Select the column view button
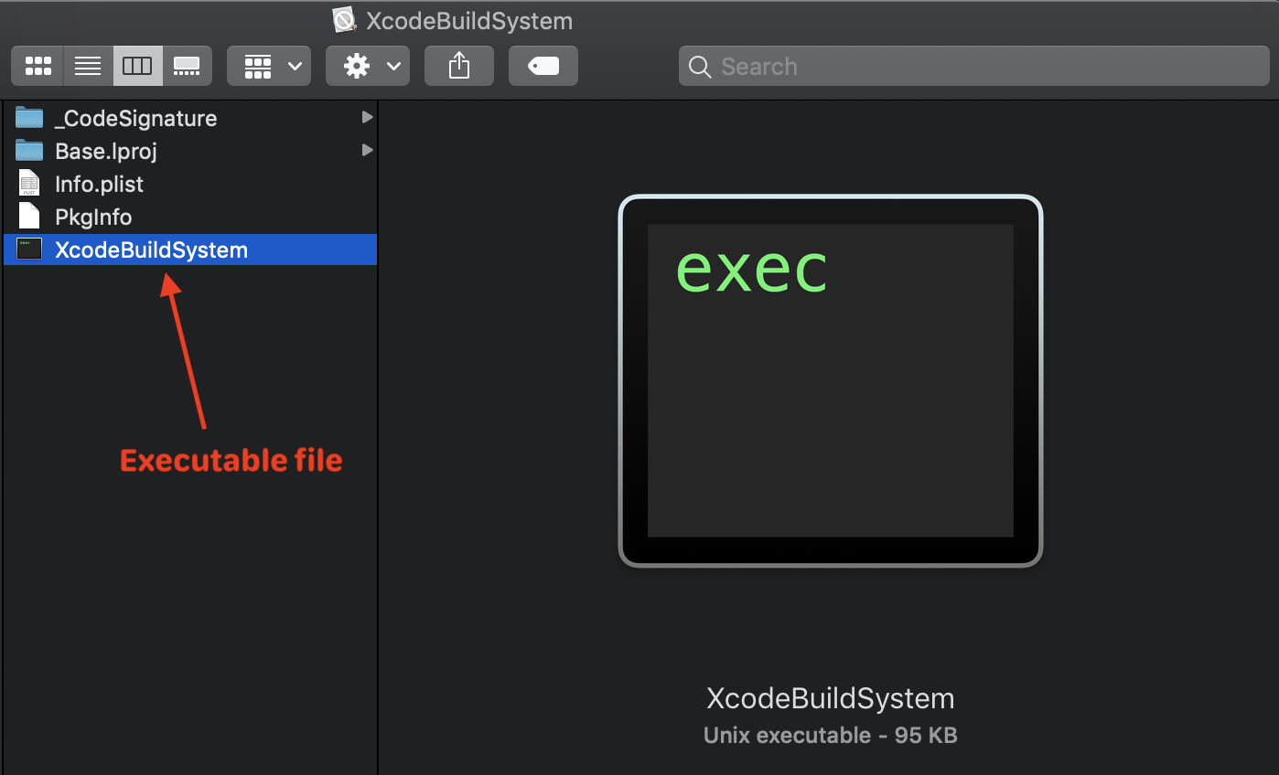1279x775 pixels. click(x=137, y=66)
